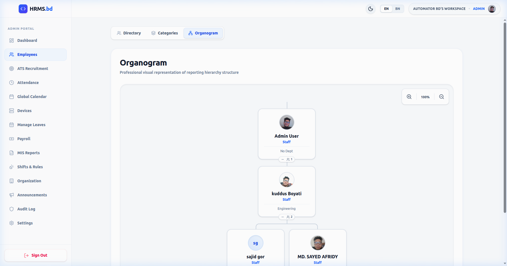Click the sajid gor name text
The height and width of the screenshot is (266, 507).
coord(255,257)
